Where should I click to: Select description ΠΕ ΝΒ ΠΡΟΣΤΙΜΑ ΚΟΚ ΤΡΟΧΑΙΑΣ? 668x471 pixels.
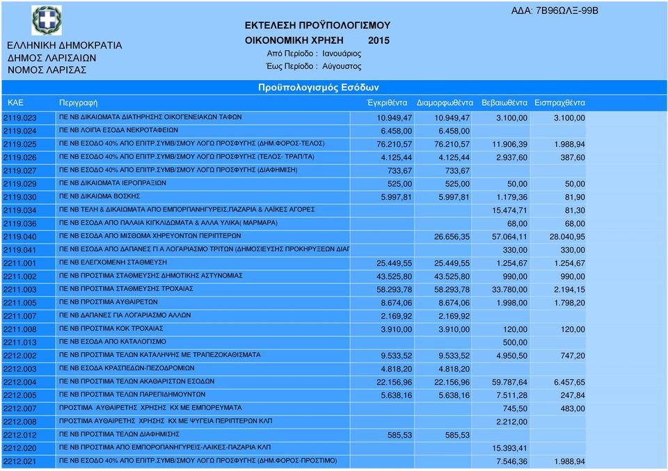pyautogui.click(x=111, y=328)
